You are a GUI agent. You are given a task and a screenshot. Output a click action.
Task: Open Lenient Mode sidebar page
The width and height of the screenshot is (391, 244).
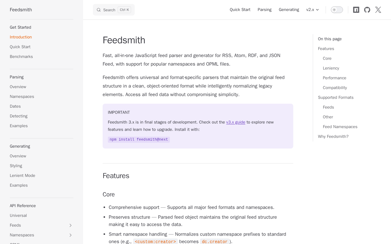coord(22,176)
